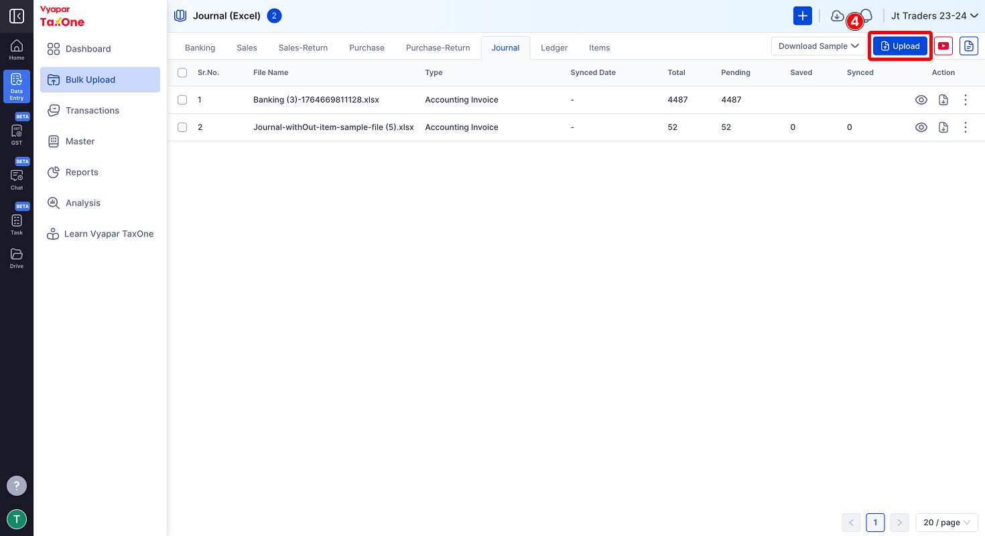Open the notifications bell icon
Screen dimensions: 985x536
pos(866,16)
